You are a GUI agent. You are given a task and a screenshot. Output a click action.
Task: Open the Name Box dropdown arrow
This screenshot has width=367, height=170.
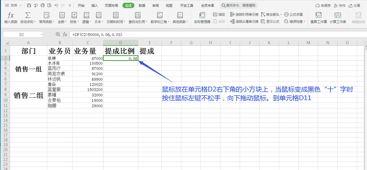[x=42, y=34]
